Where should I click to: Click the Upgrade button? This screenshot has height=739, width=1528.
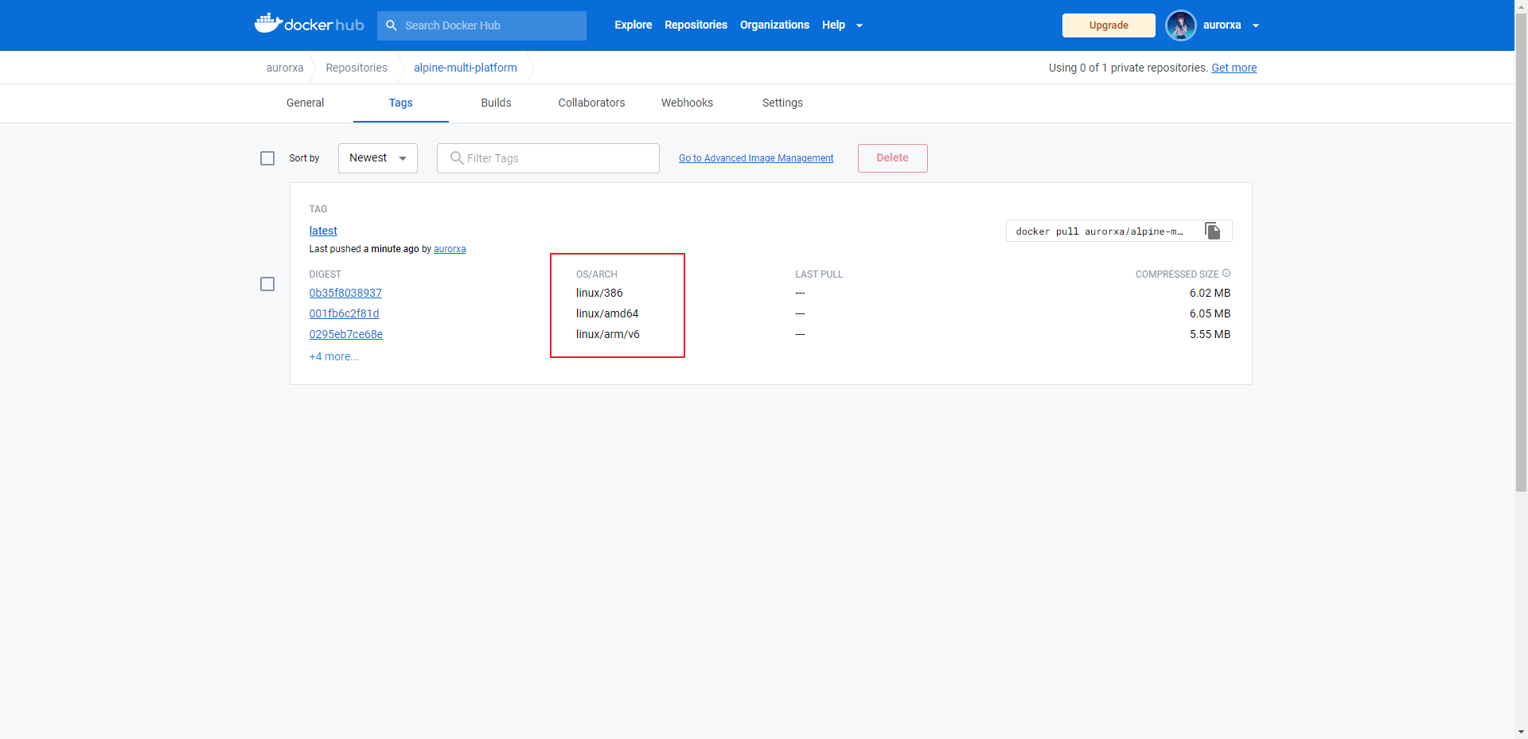point(1109,25)
